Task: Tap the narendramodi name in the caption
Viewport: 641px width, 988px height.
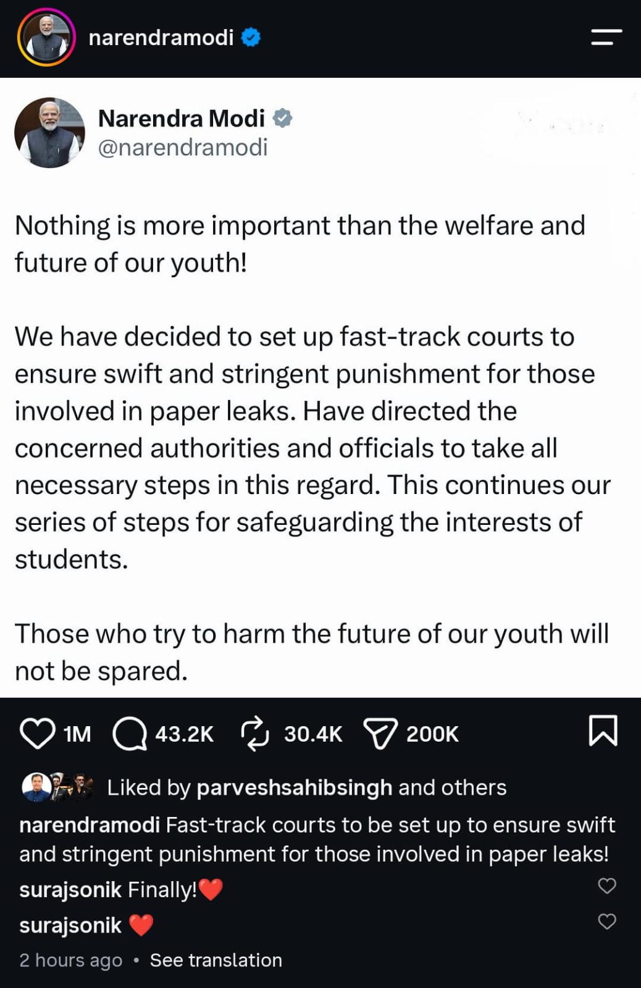Action: [90, 824]
